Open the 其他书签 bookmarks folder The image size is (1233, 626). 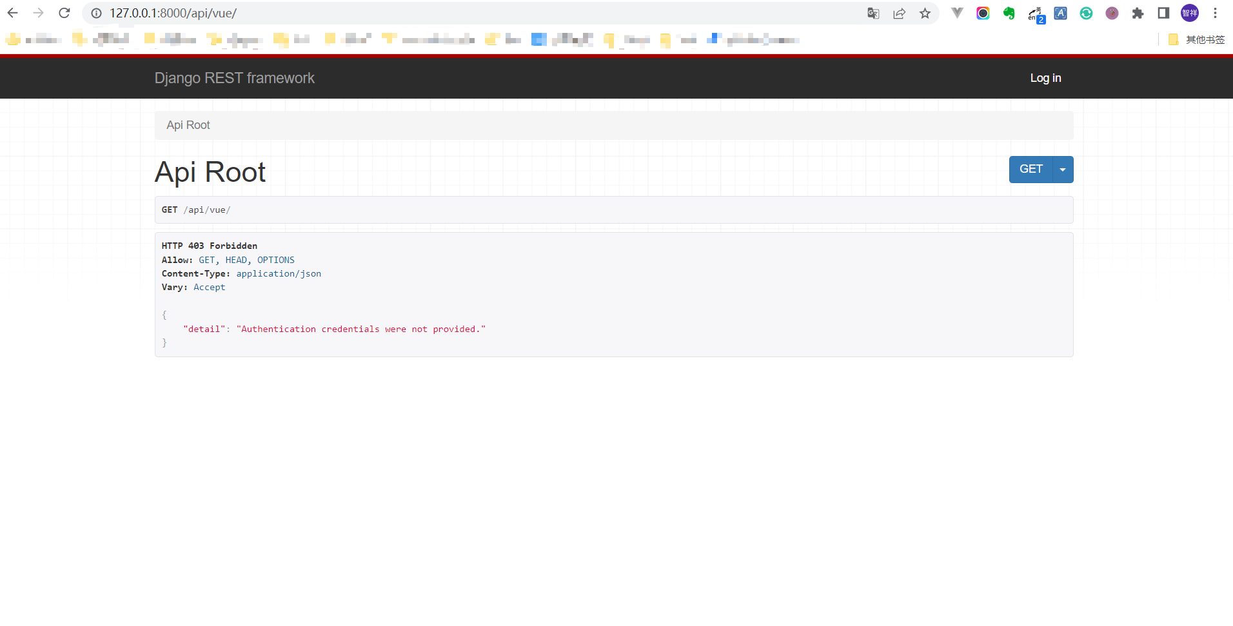click(x=1197, y=40)
